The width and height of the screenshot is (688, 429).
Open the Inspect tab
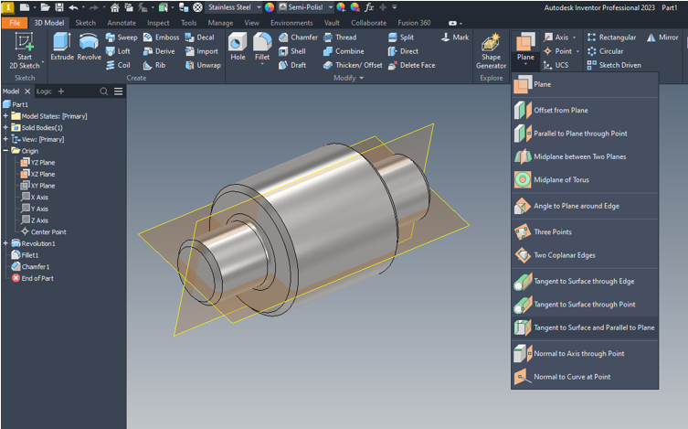158,23
